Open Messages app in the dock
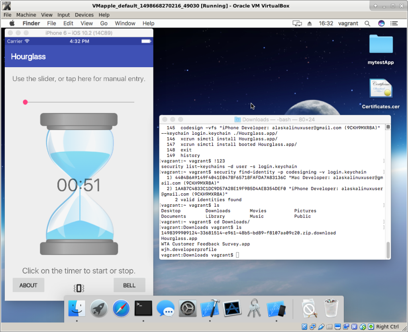This screenshot has width=408, height=332. click(x=165, y=308)
